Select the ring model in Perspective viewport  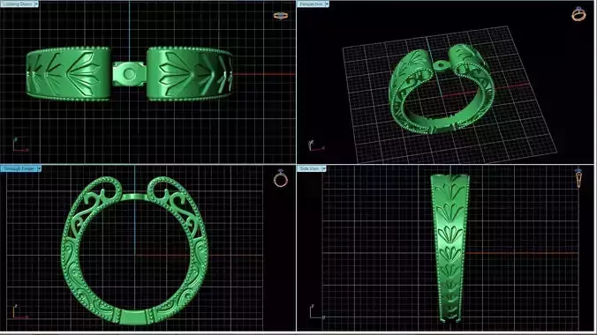[442, 89]
